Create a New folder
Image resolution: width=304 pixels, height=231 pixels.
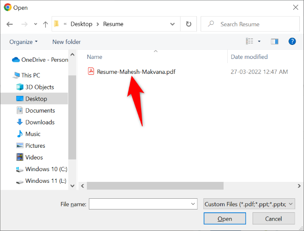point(66,42)
